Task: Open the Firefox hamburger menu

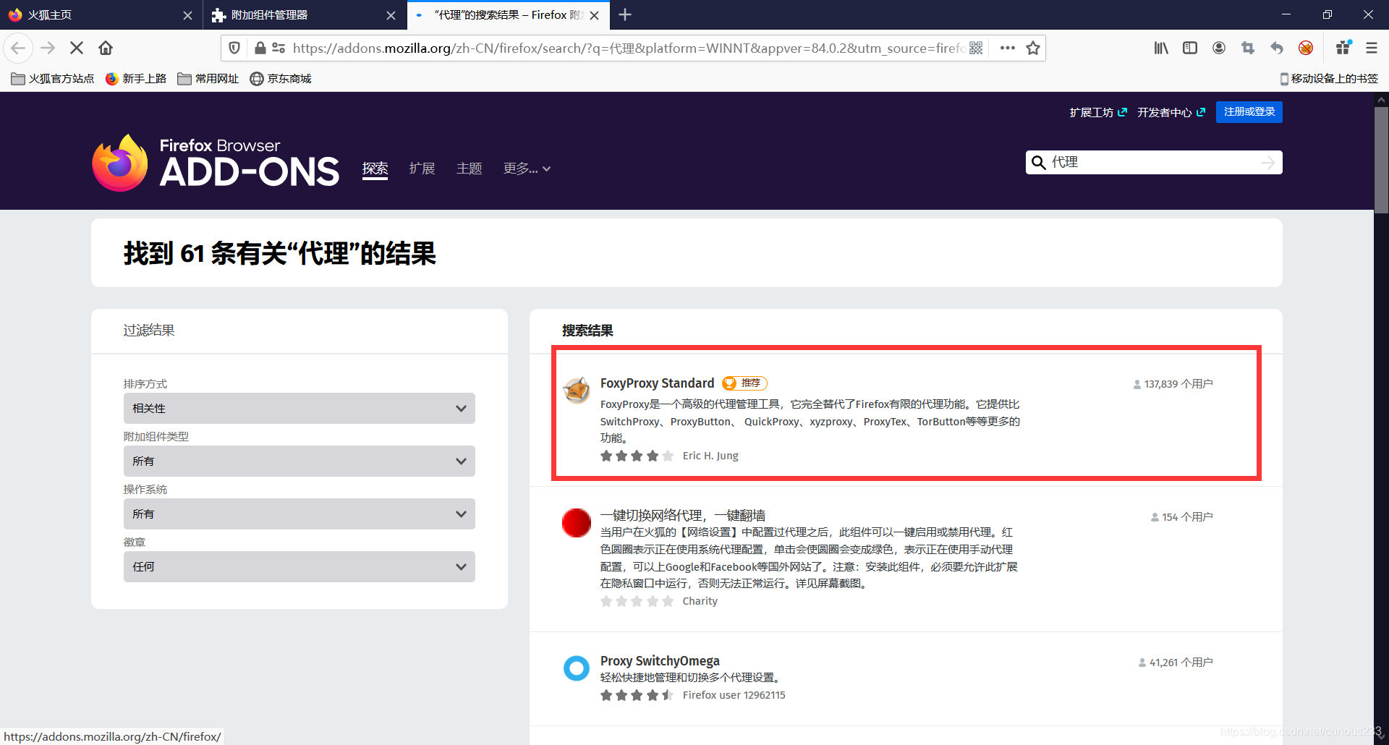Action: 1372,48
